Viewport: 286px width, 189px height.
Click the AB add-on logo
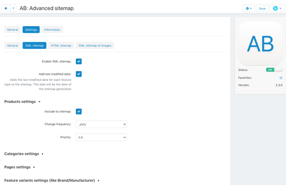[260, 44]
